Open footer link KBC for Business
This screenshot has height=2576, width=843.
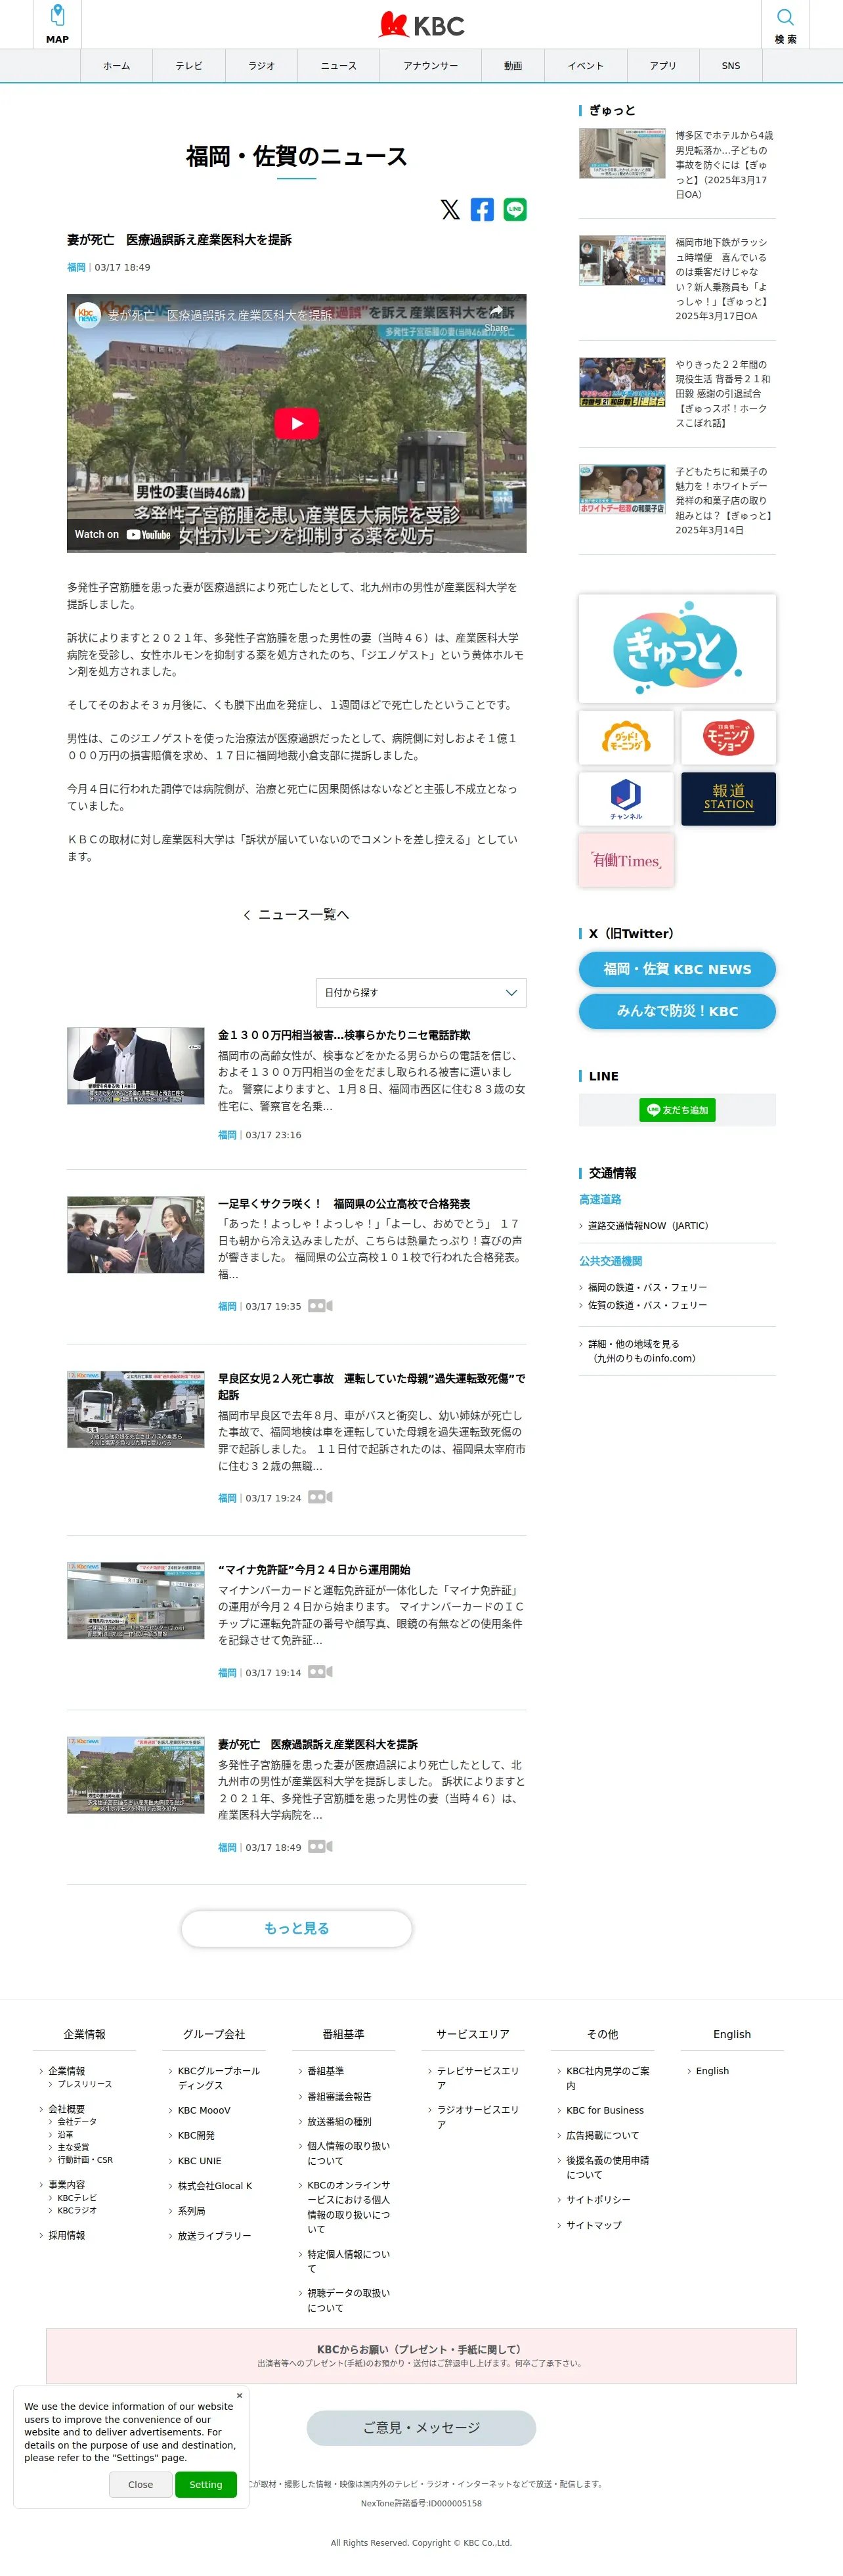[605, 2110]
